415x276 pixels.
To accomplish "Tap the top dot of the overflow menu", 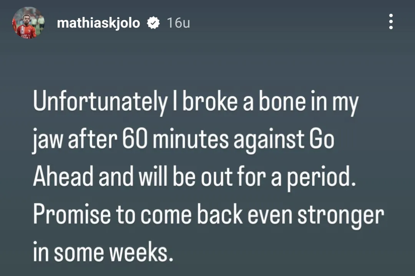I will [x=391, y=16].
